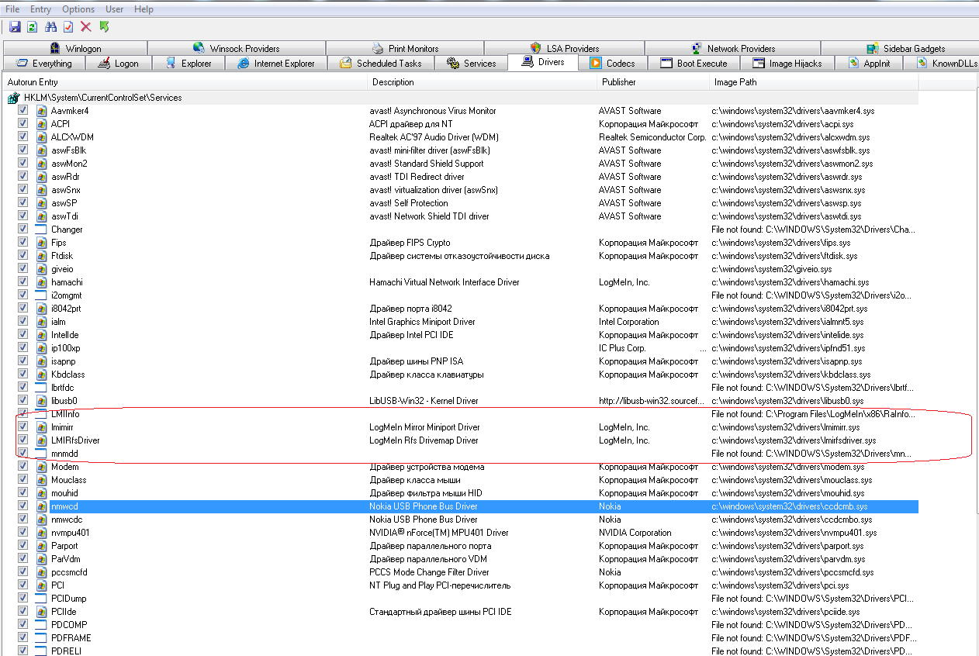This screenshot has width=979, height=656.
Task: Click the icon of the highlighted nmwcd row
Action: [42, 506]
